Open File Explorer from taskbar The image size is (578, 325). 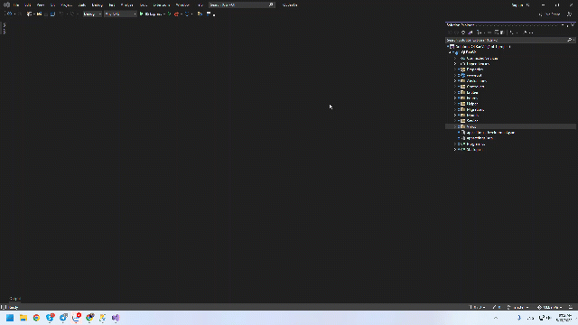pos(23,318)
